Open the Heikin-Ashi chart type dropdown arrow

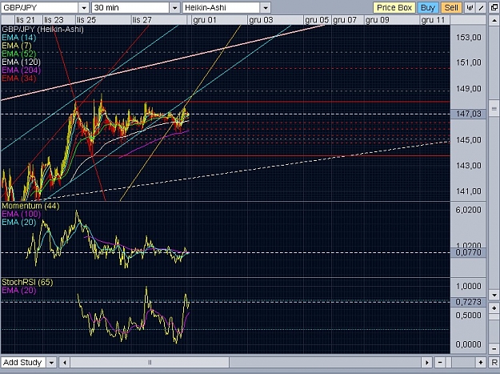point(266,8)
